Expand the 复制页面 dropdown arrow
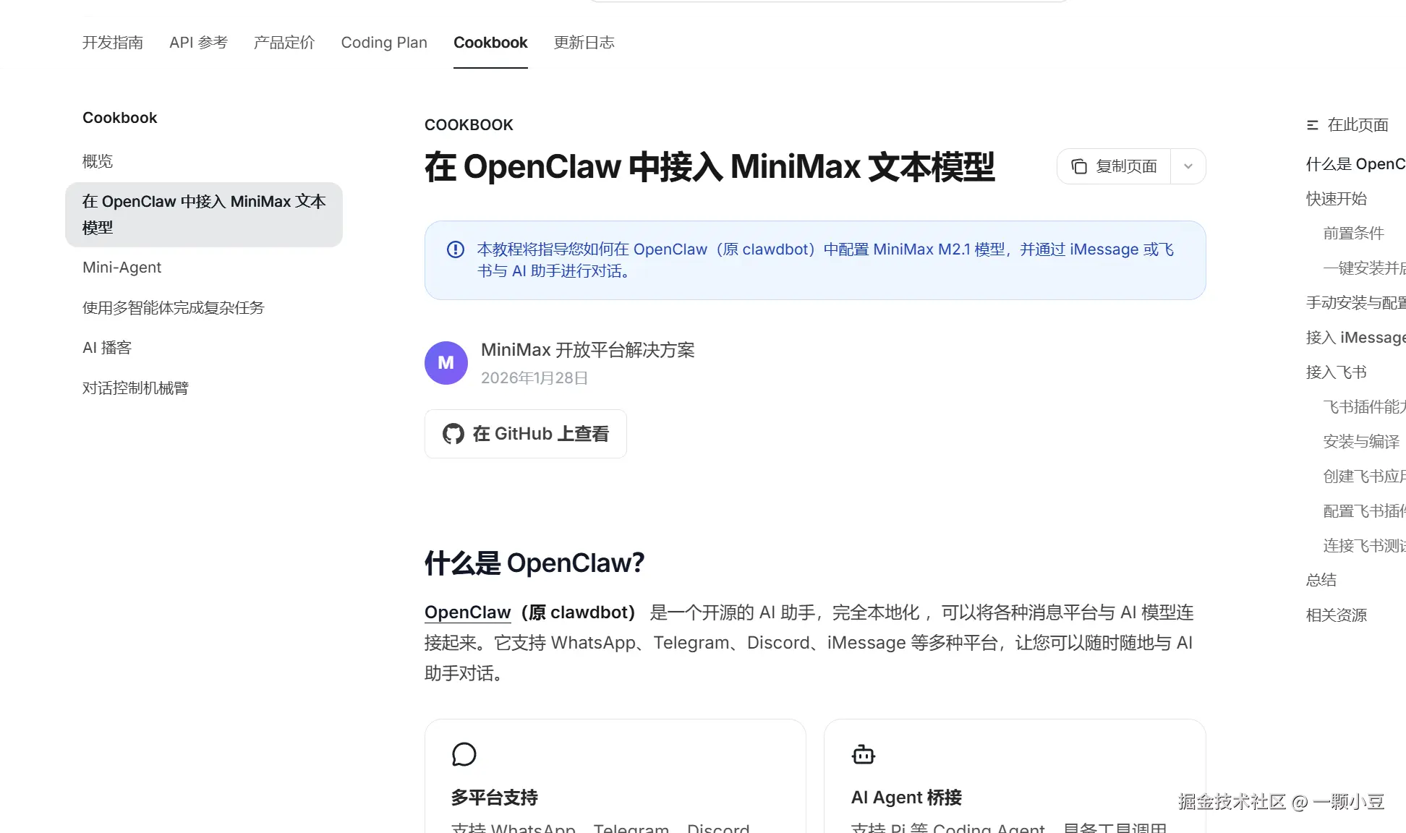The height and width of the screenshot is (833, 1406). pyautogui.click(x=1188, y=166)
